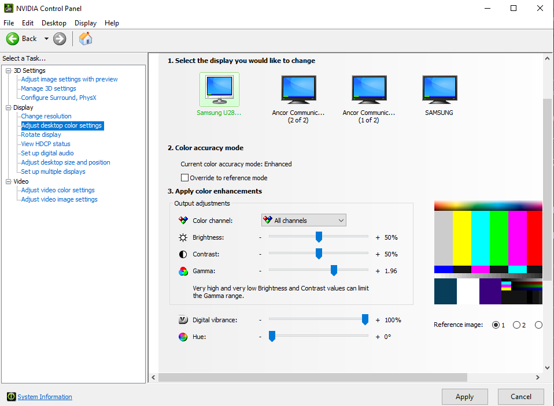This screenshot has width=554, height=406.
Task: Click the Hue slider handle
Action: tap(272, 336)
